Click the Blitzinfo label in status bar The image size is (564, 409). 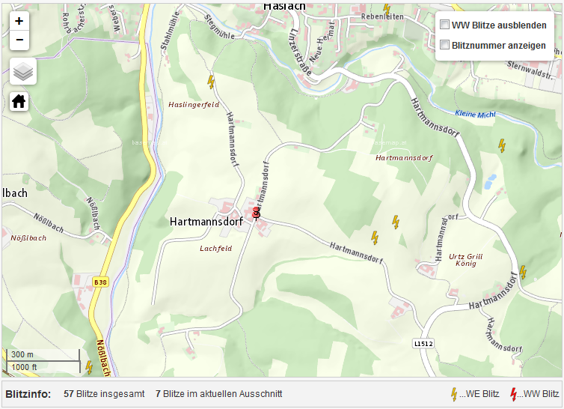point(28,393)
